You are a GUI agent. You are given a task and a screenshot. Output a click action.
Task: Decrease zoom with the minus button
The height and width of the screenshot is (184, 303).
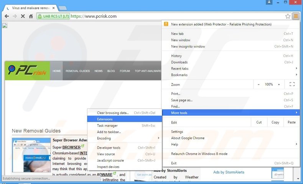(x=259, y=85)
